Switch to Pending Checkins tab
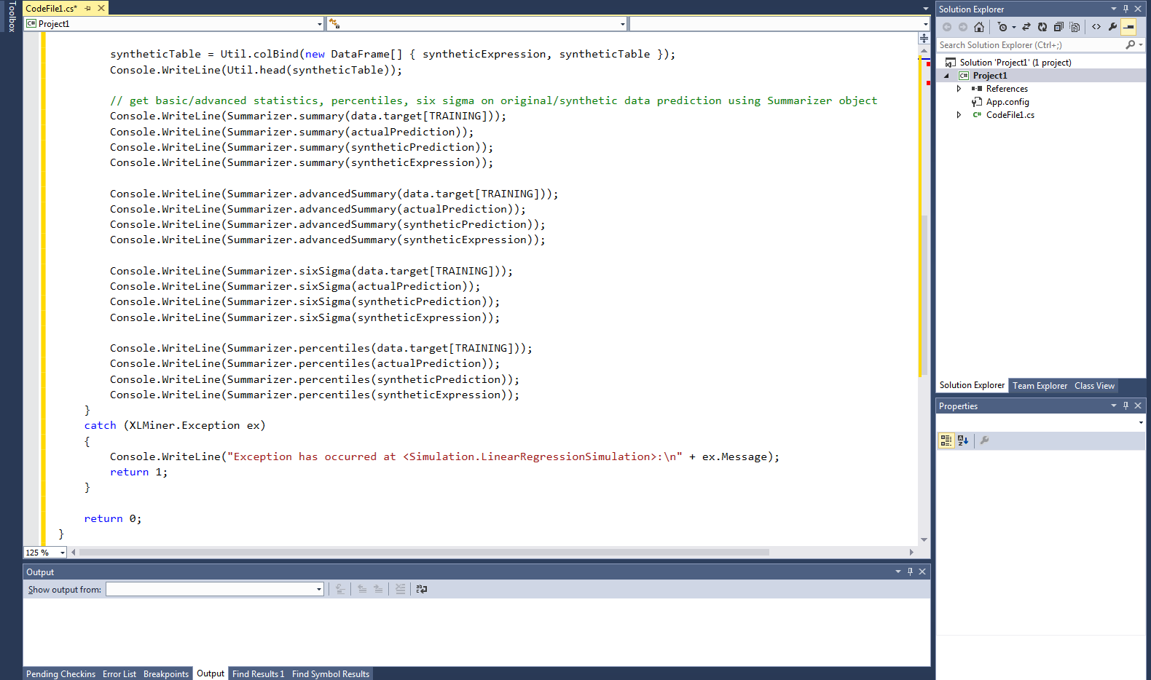 tap(60, 674)
